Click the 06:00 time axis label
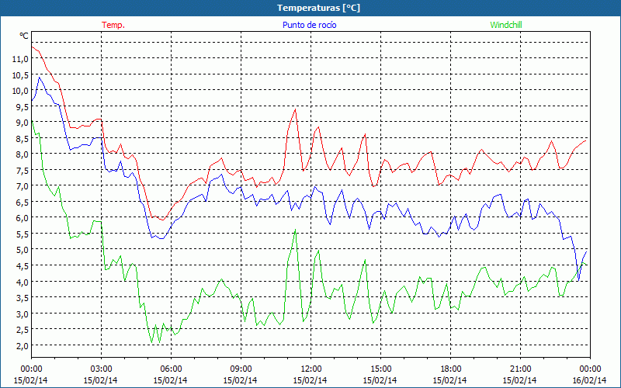Screen dimensions: 621x388 click(171, 369)
